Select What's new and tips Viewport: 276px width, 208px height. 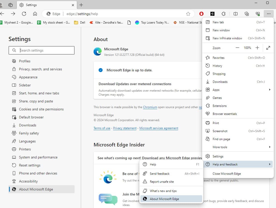[171, 191]
